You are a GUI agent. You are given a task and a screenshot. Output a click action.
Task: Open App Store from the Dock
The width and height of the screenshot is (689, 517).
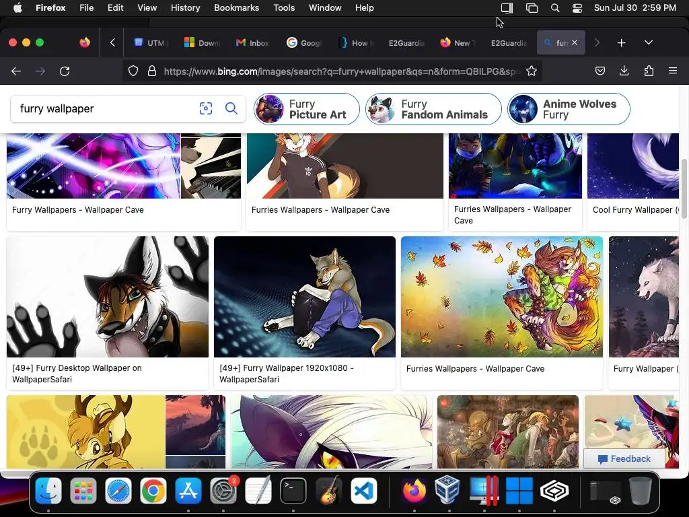[188, 491]
